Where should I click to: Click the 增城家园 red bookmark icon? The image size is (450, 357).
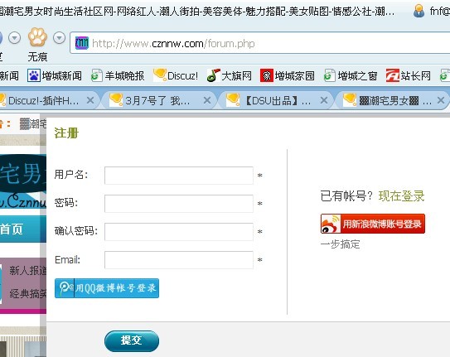(x=267, y=75)
